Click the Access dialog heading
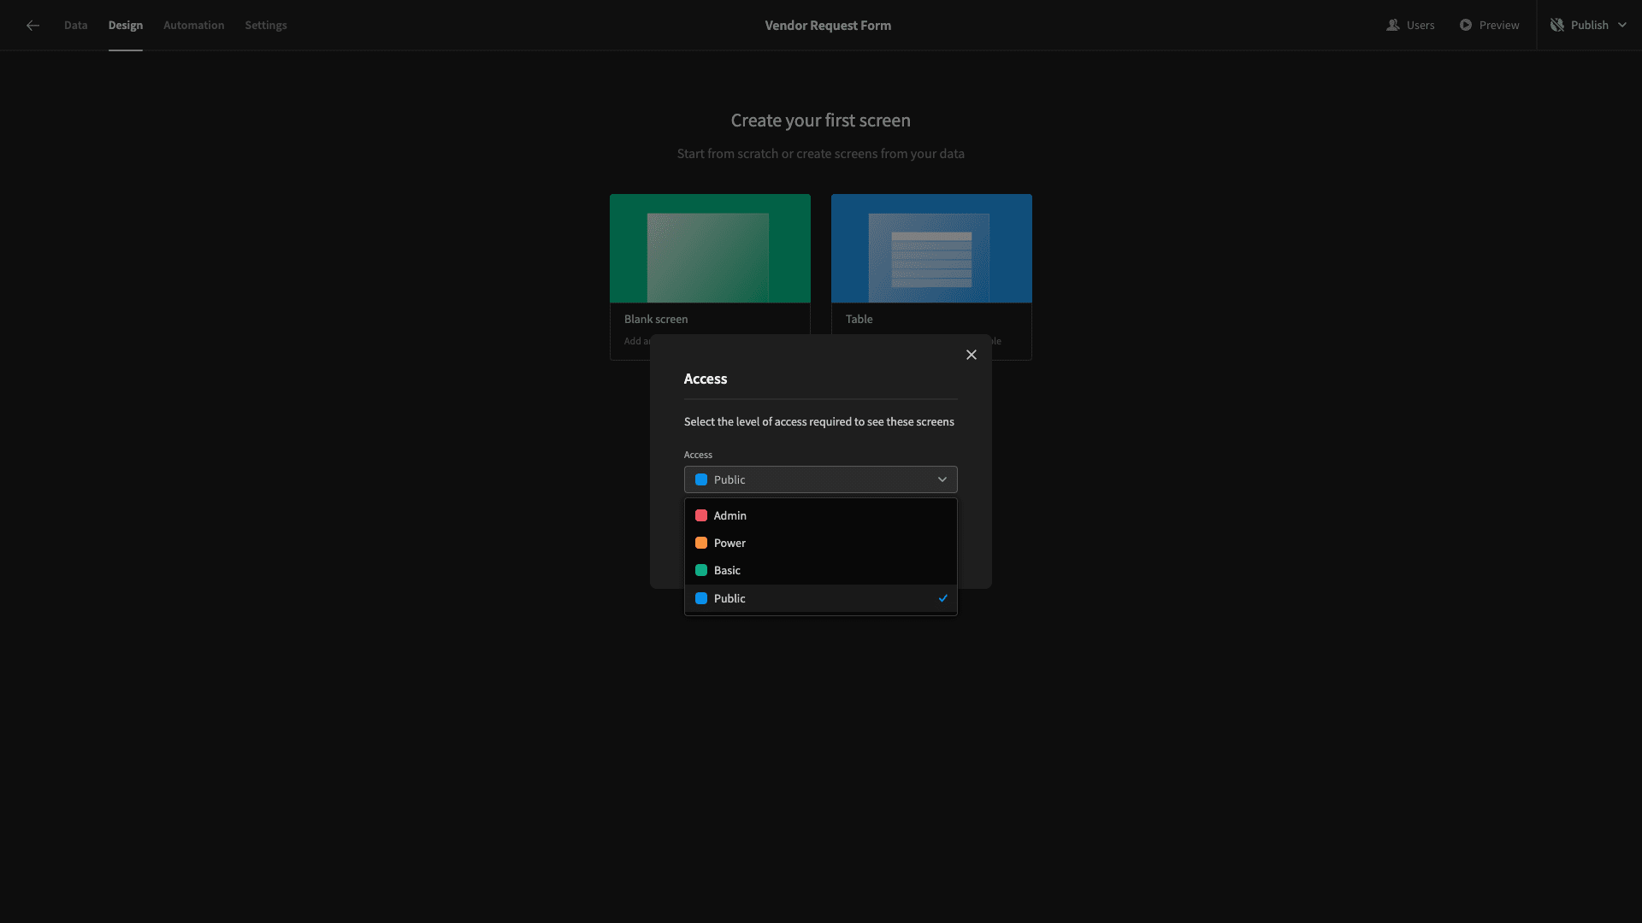This screenshot has width=1642, height=923. click(x=706, y=379)
